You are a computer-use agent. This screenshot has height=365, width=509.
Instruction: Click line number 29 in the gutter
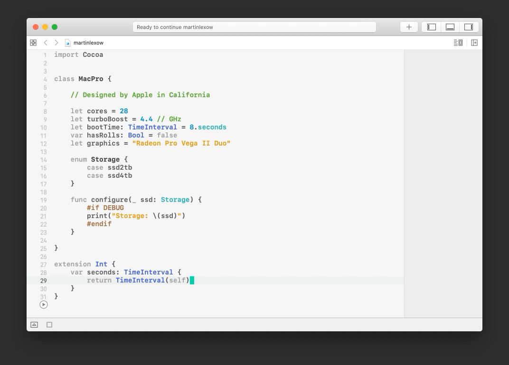point(44,281)
